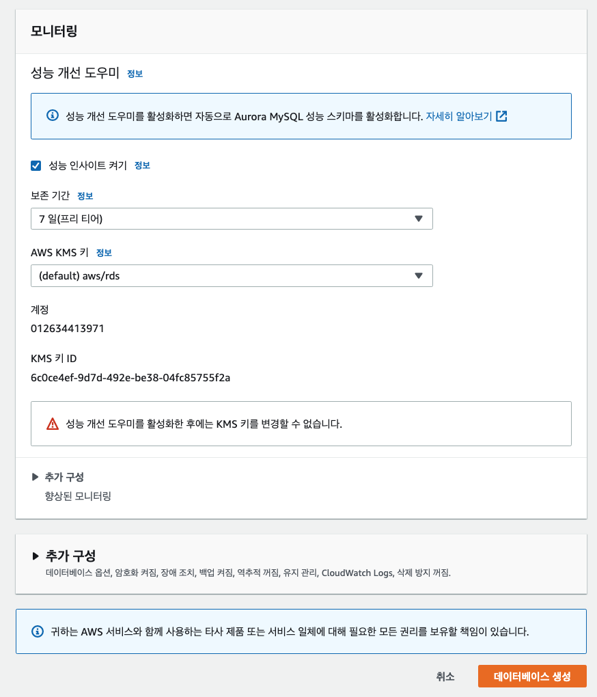Click the 향상된 모니터링 text
The image size is (597, 697).
[x=78, y=496]
